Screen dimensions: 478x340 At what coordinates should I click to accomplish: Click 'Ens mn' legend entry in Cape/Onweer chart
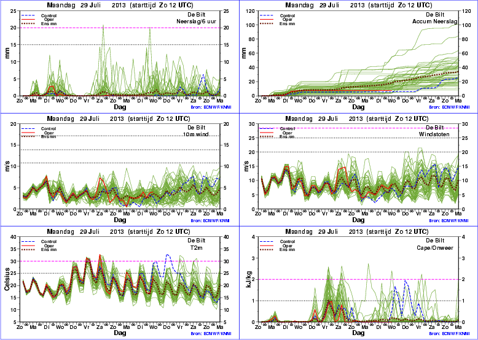point(287,250)
